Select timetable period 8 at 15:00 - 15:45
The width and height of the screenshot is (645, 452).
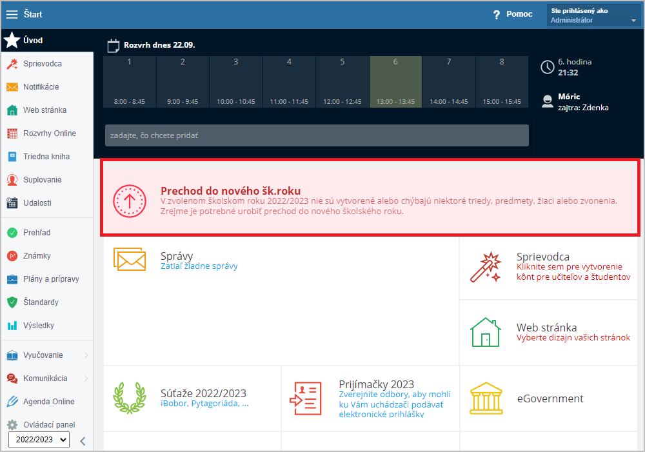502,82
